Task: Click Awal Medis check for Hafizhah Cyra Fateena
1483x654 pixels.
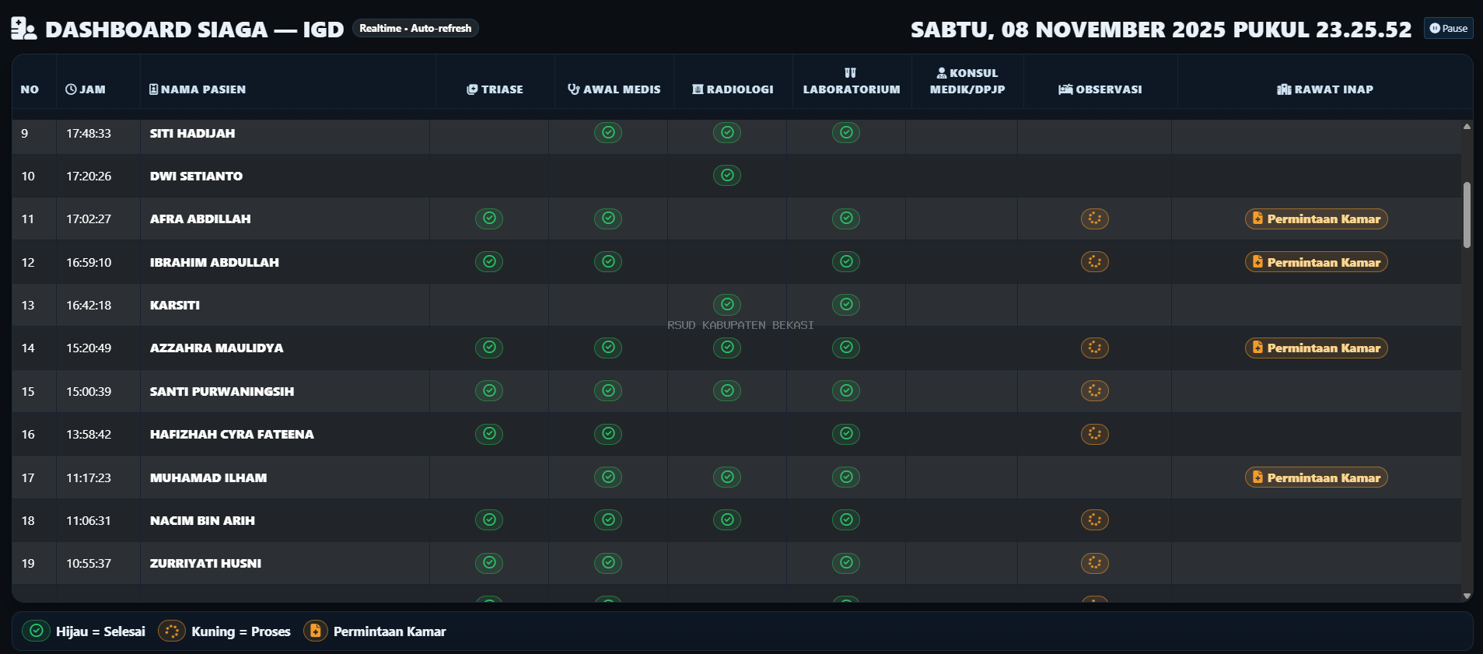Action: pos(608,434)
